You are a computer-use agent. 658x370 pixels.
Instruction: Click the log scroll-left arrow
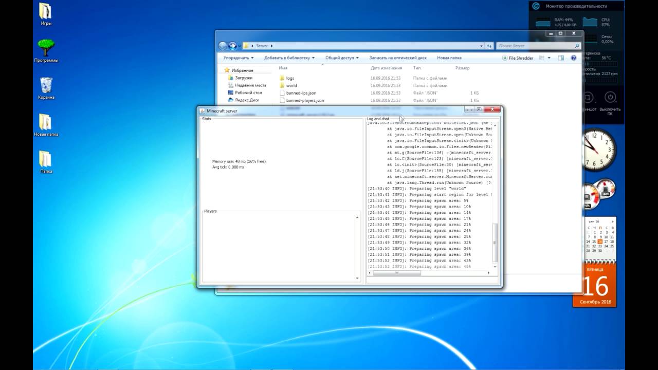[369, 273]
